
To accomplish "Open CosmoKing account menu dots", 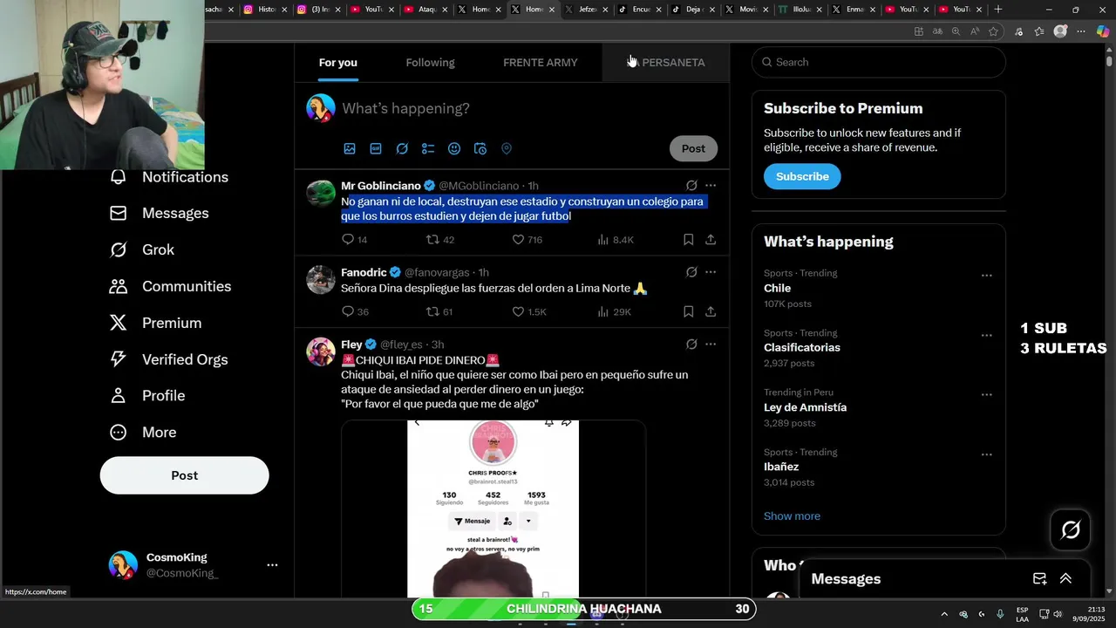I will point(272,565).
